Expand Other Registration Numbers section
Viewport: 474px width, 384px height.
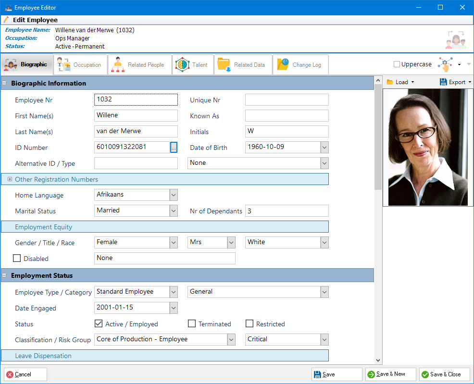(x=10, y=179)
